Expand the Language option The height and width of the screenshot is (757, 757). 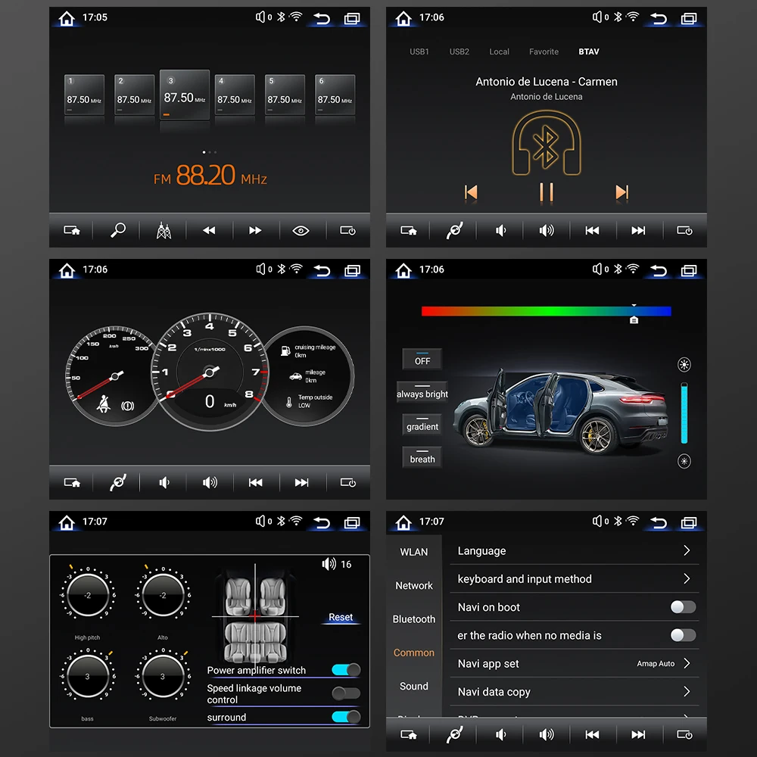pos(574,551)
